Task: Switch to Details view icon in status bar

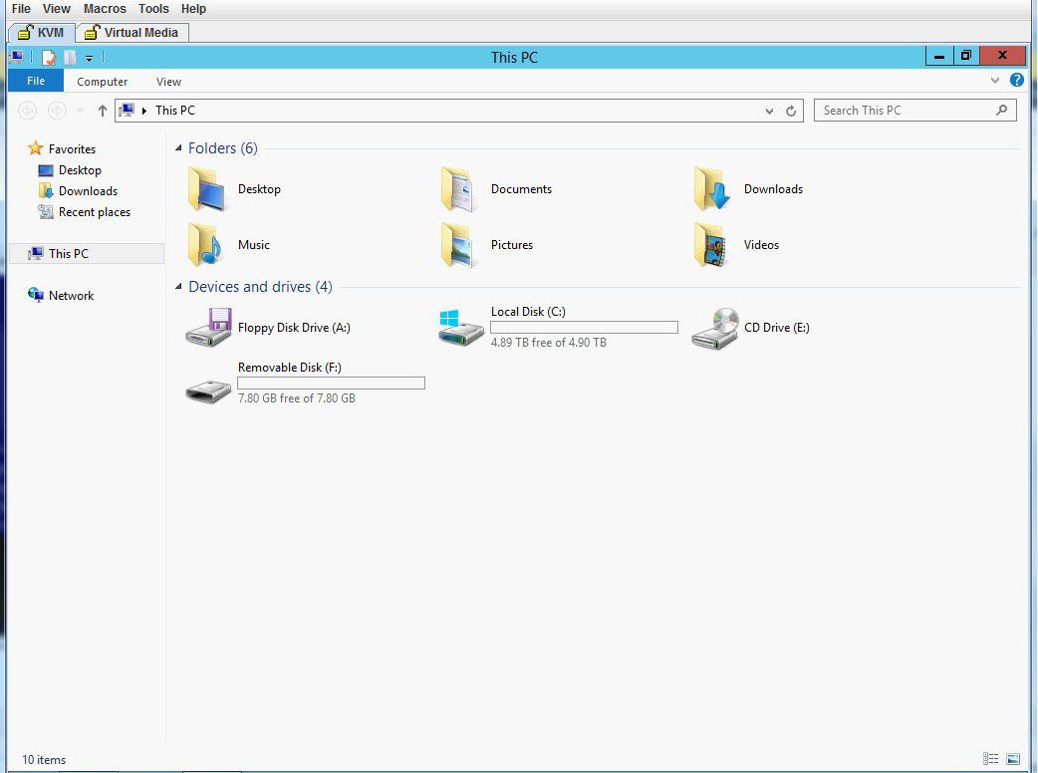Action: (990, 758)
